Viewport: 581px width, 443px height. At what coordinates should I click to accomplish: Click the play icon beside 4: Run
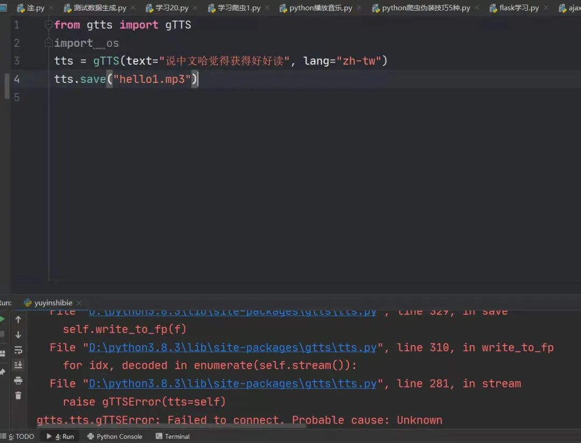49,437
